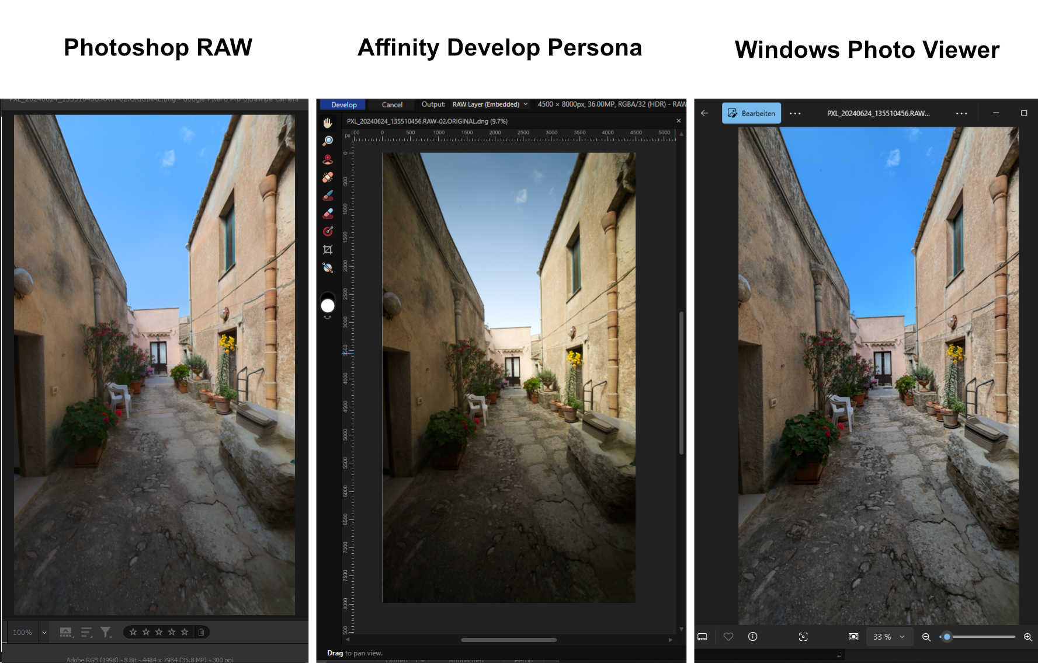Click the 100% zoom value field
The height and width of the screenshot is (663, 1038).
coord(23,632)
